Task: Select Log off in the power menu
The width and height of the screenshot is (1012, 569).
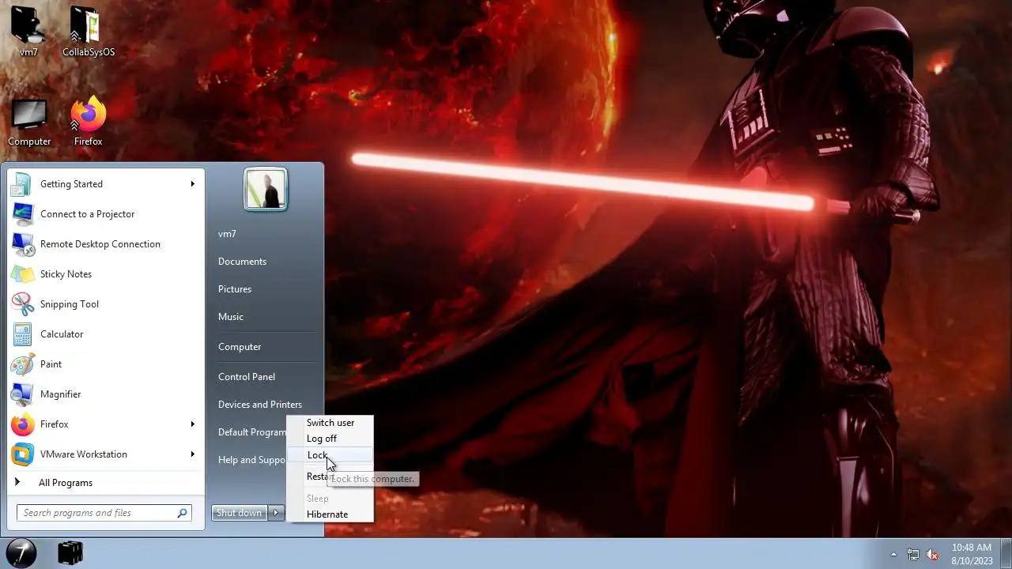Action: (x=330, y=439)
